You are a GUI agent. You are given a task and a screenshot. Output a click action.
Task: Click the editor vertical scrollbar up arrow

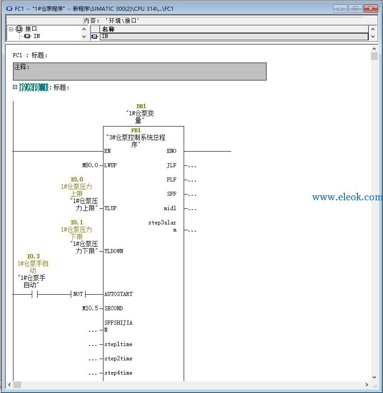(x=374, y=49)
